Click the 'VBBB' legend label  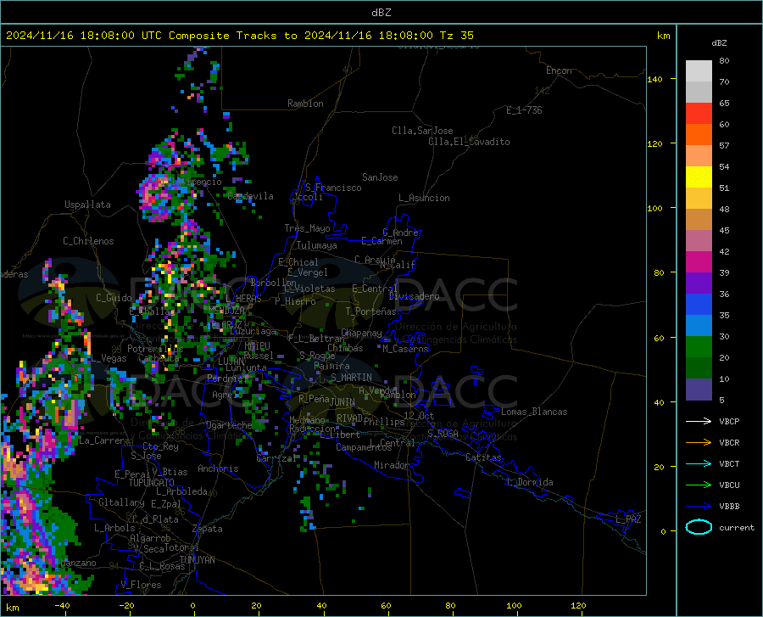(x=729, y=506)
